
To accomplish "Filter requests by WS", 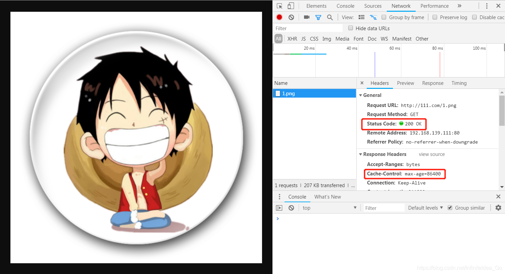I will coord(384,39).
